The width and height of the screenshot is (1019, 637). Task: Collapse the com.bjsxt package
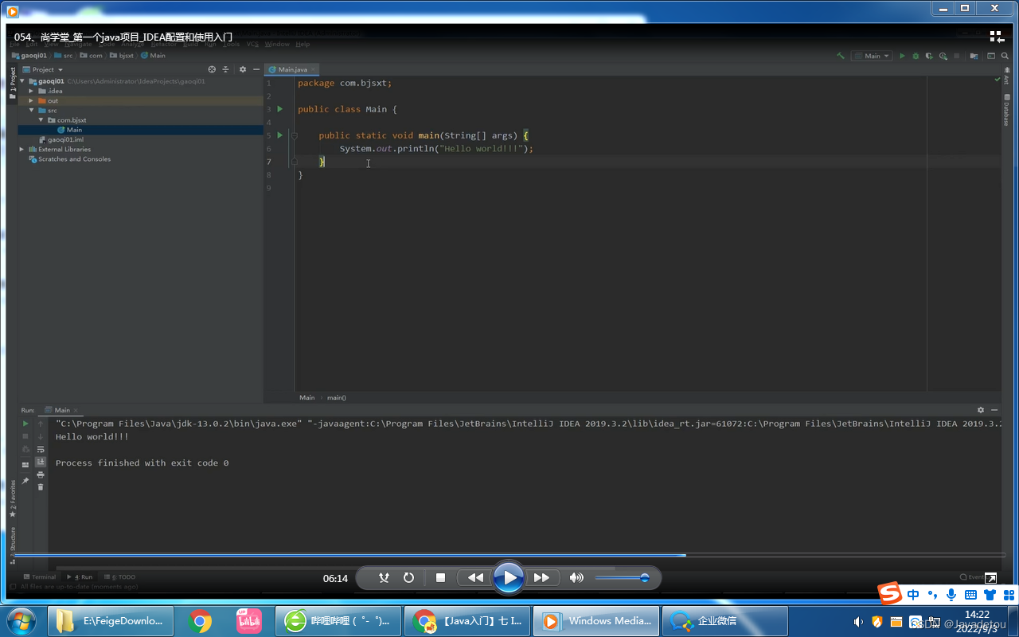(x=41, y=120)
